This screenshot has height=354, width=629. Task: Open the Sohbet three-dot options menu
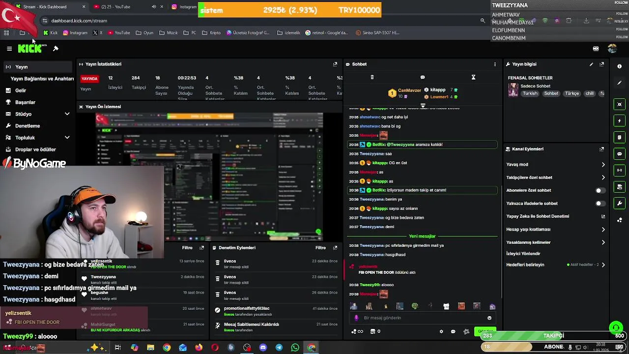495,64
